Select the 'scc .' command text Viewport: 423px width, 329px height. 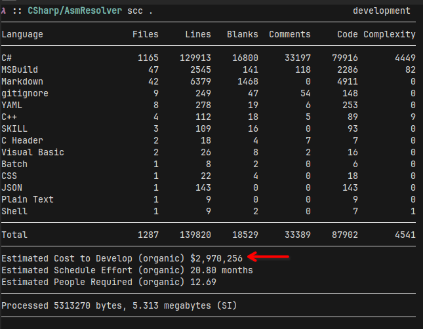click(x=140, y=11)
